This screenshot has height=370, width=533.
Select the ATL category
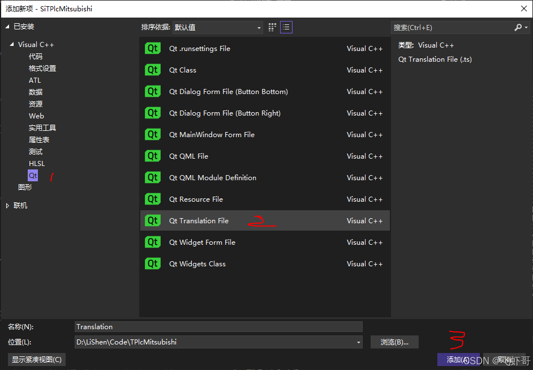pos(35,80)
